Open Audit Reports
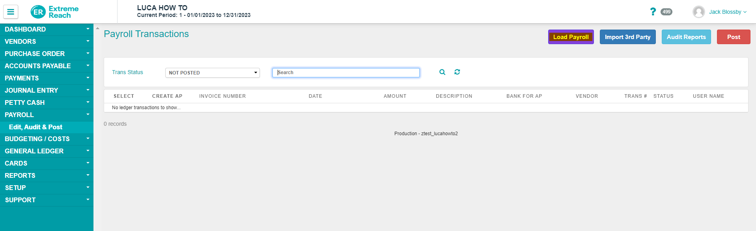 pos(686,37)
